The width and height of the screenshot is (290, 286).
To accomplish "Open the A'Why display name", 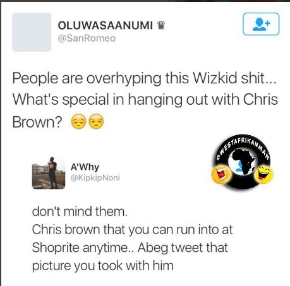I will click(x=85, y=167).
